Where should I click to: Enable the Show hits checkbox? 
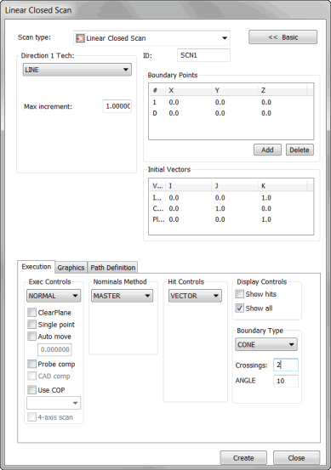click(x=239, y=294)
